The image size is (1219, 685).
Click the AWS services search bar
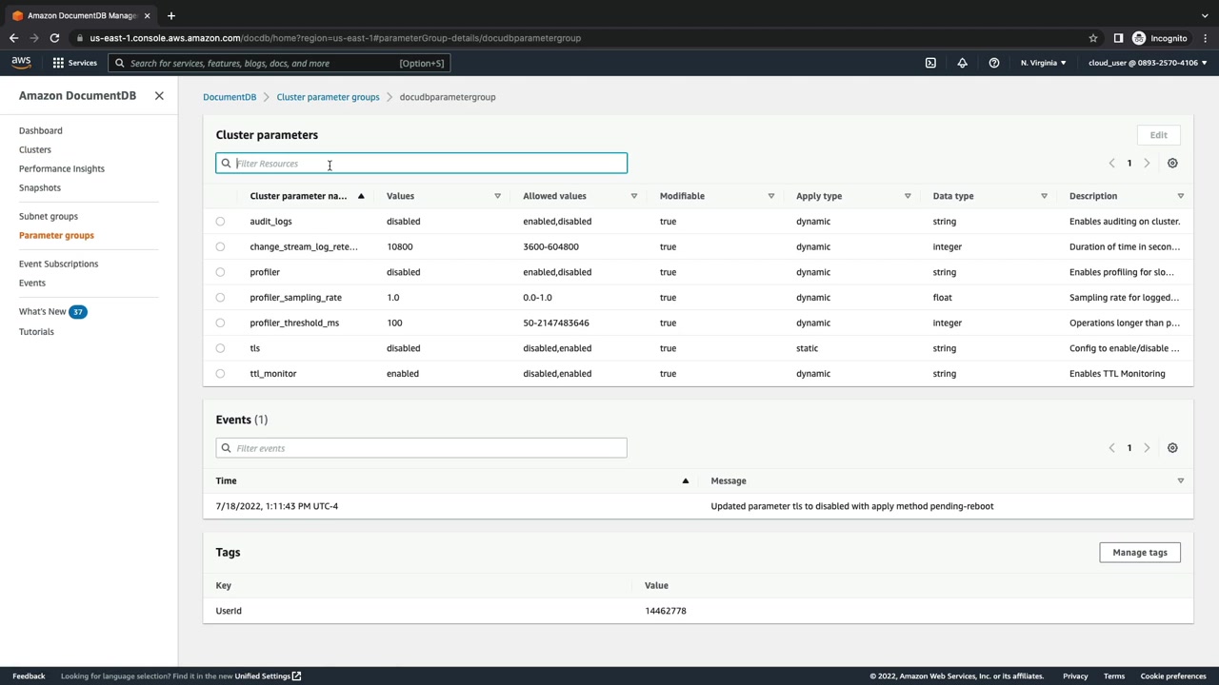point(278,63)
